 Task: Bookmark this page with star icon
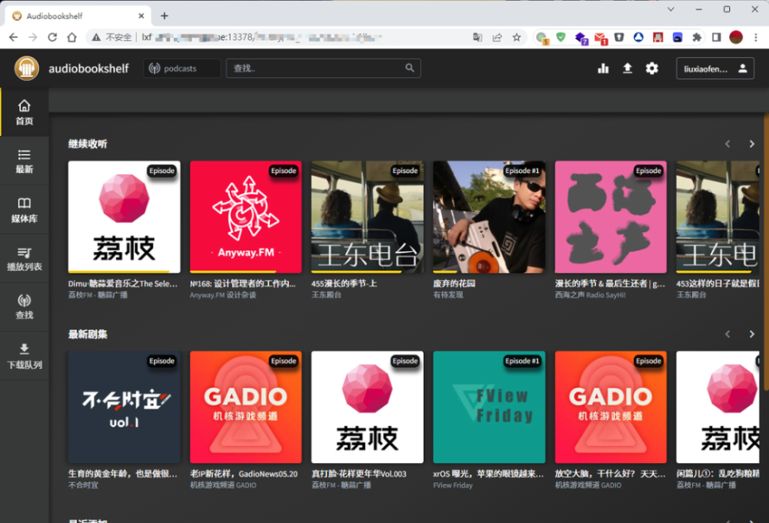click(x=517, y=37)
